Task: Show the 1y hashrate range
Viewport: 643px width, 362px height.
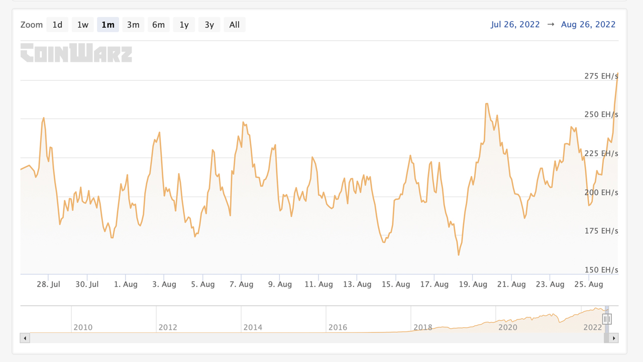Action: (184, 25)
